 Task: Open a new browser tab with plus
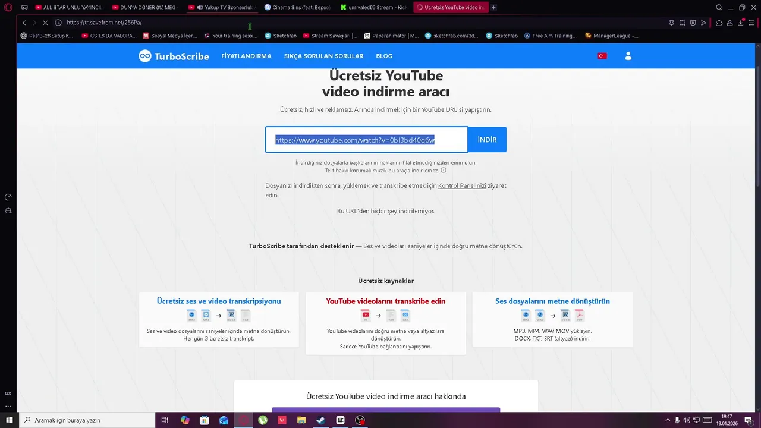coord(493,7)
